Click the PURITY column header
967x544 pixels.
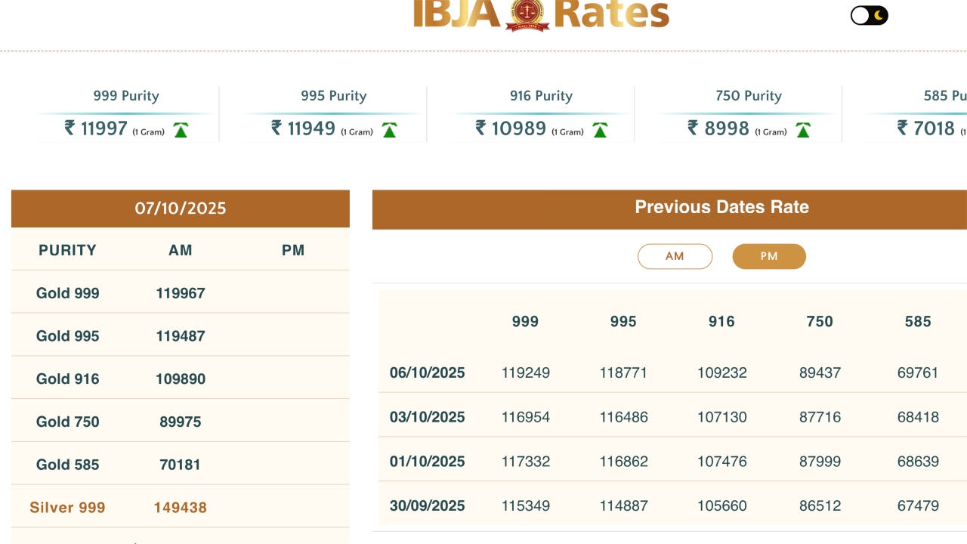click(68, 250)
